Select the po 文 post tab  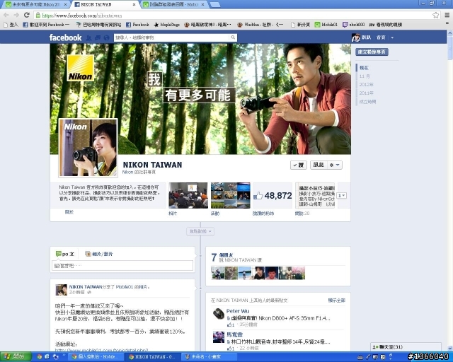[x=65, y=254]
